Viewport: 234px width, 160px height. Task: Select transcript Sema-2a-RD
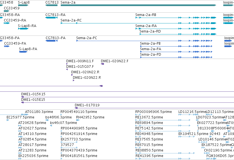pos(178,34)
